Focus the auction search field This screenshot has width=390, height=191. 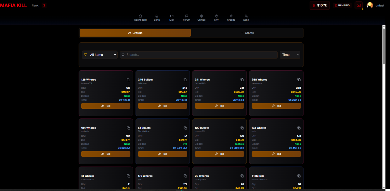click(x=199, y=55)
